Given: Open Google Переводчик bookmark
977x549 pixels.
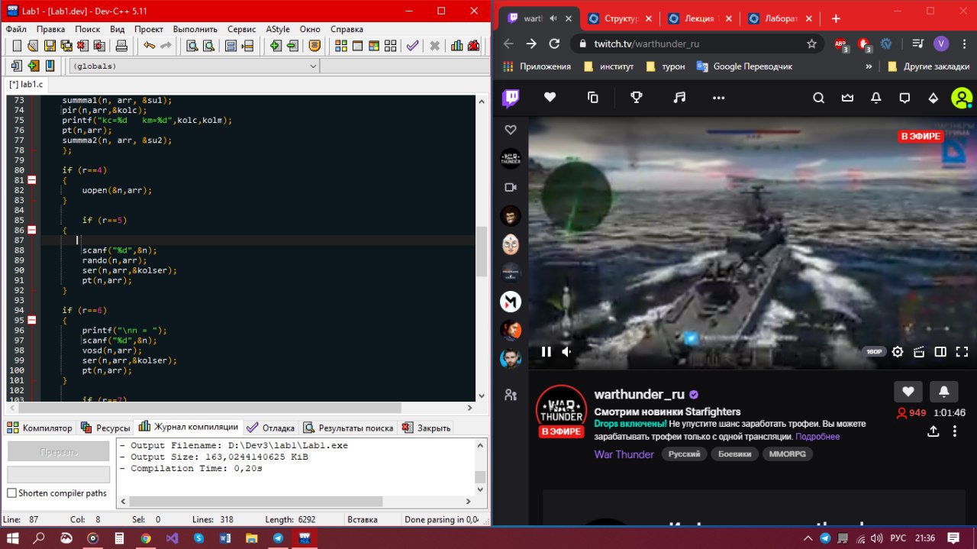Looking at the screenshot, I should pos(744,66).
